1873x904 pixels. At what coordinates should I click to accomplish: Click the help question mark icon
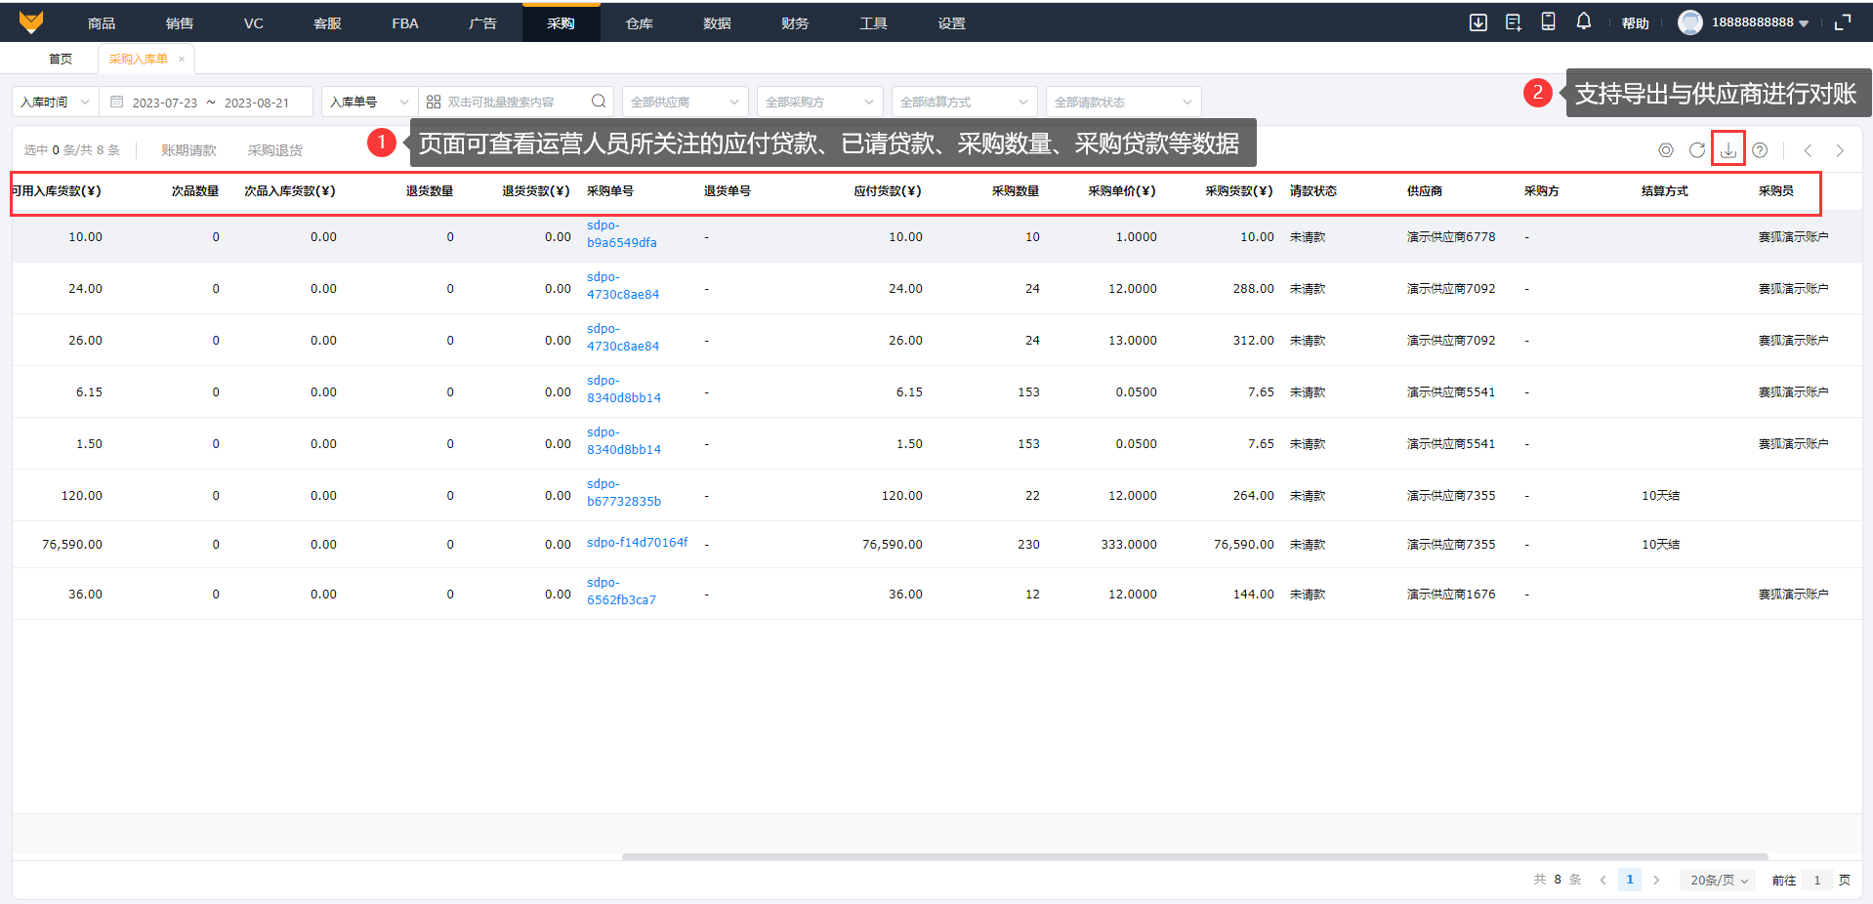pos(1760,150)
